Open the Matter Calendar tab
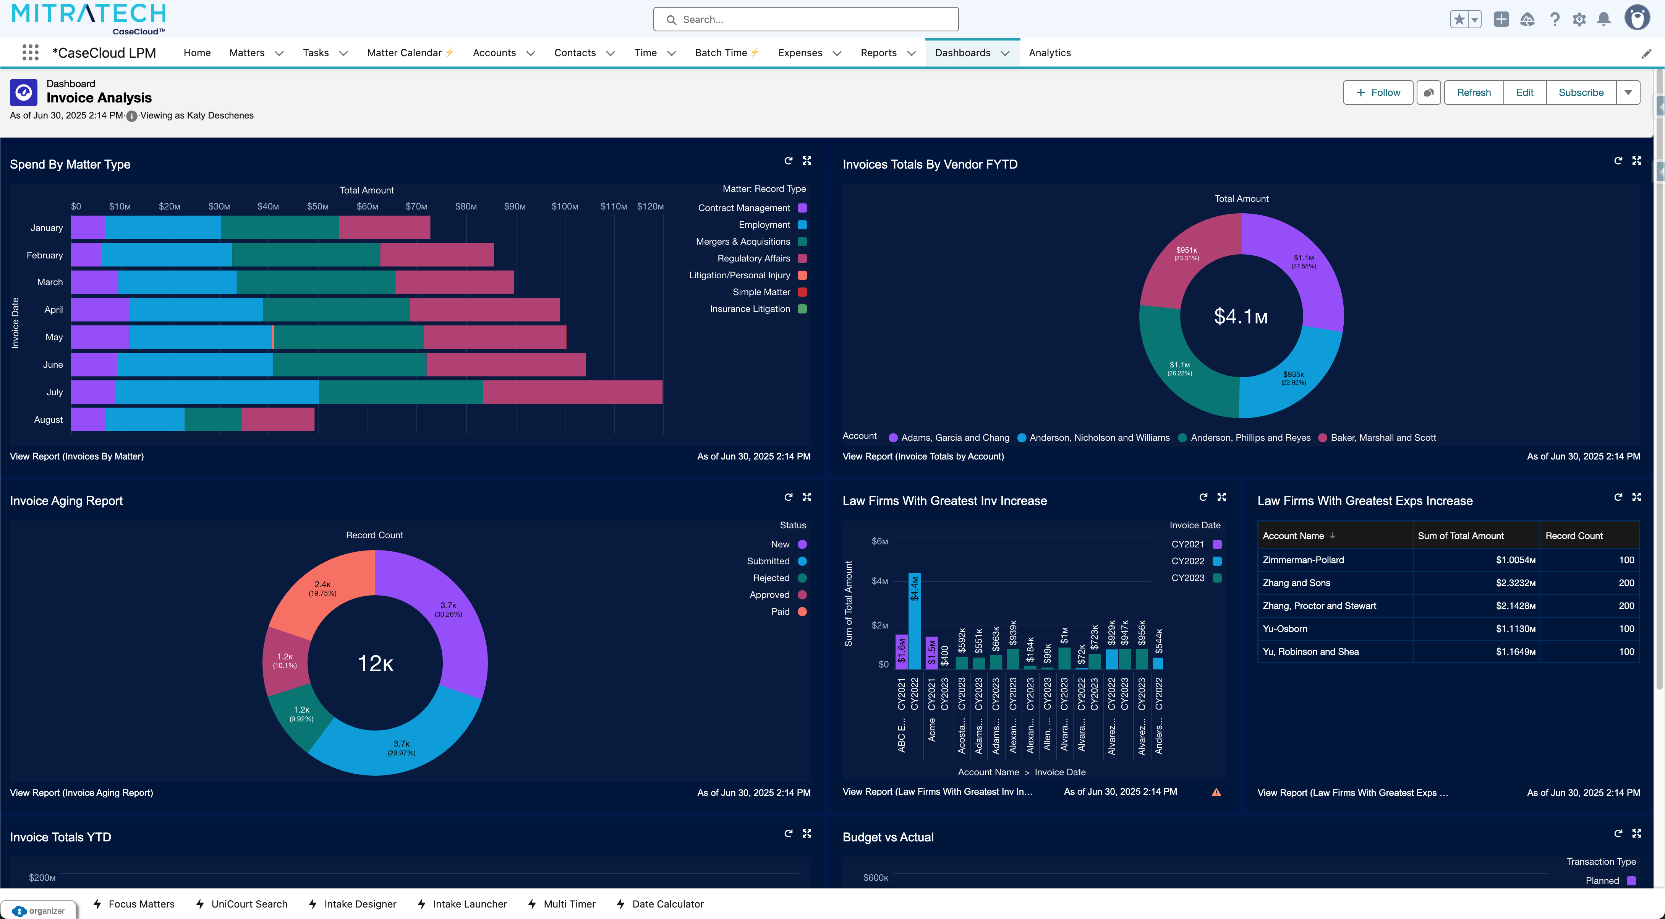Viewport: 1665px width, 919px height. 404,52
